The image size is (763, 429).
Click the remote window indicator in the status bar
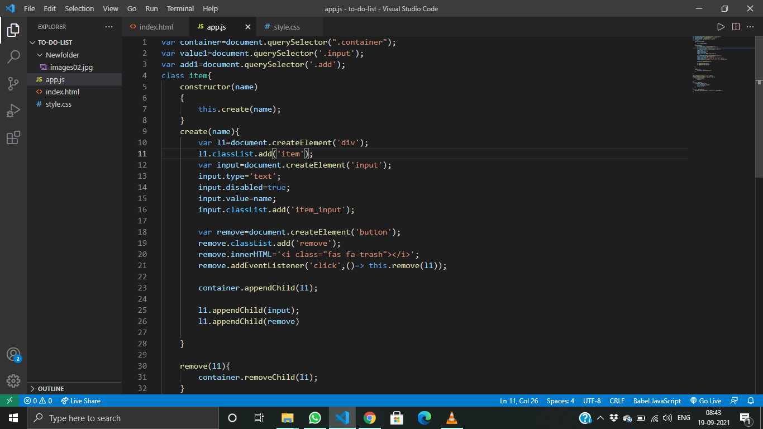9,401
